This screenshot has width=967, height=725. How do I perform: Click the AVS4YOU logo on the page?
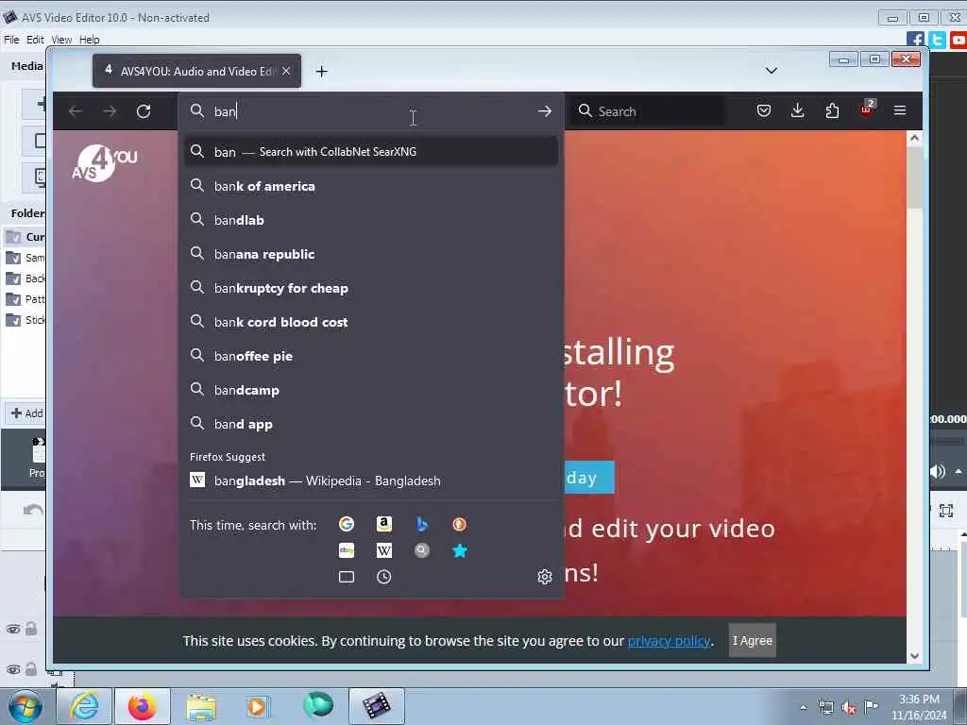point(104,163)
